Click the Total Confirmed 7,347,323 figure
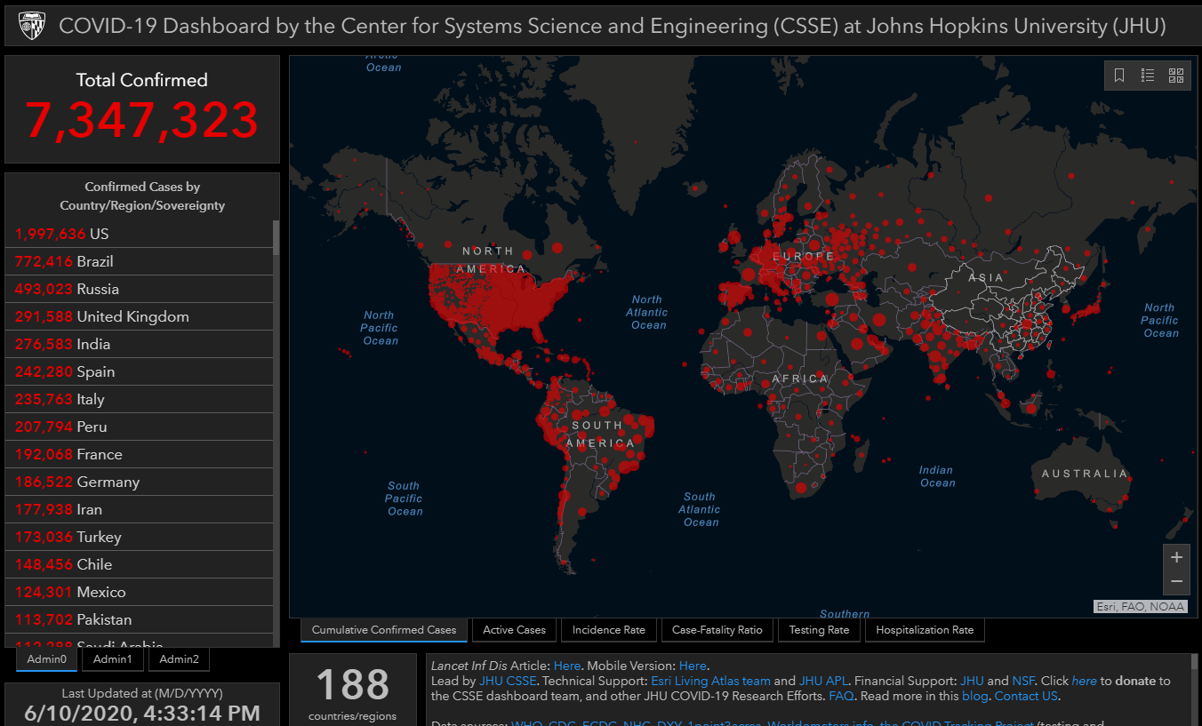Screen dimensions: 1202x726 point(142,120)
